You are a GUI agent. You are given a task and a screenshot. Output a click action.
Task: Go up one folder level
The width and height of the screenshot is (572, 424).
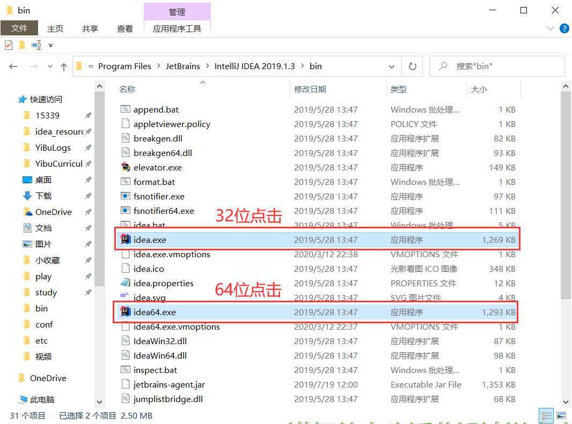[64, 66]
